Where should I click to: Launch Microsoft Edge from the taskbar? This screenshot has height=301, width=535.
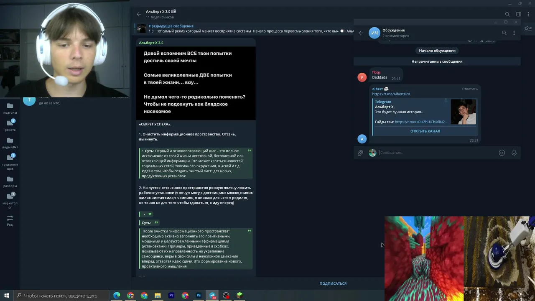117,296
